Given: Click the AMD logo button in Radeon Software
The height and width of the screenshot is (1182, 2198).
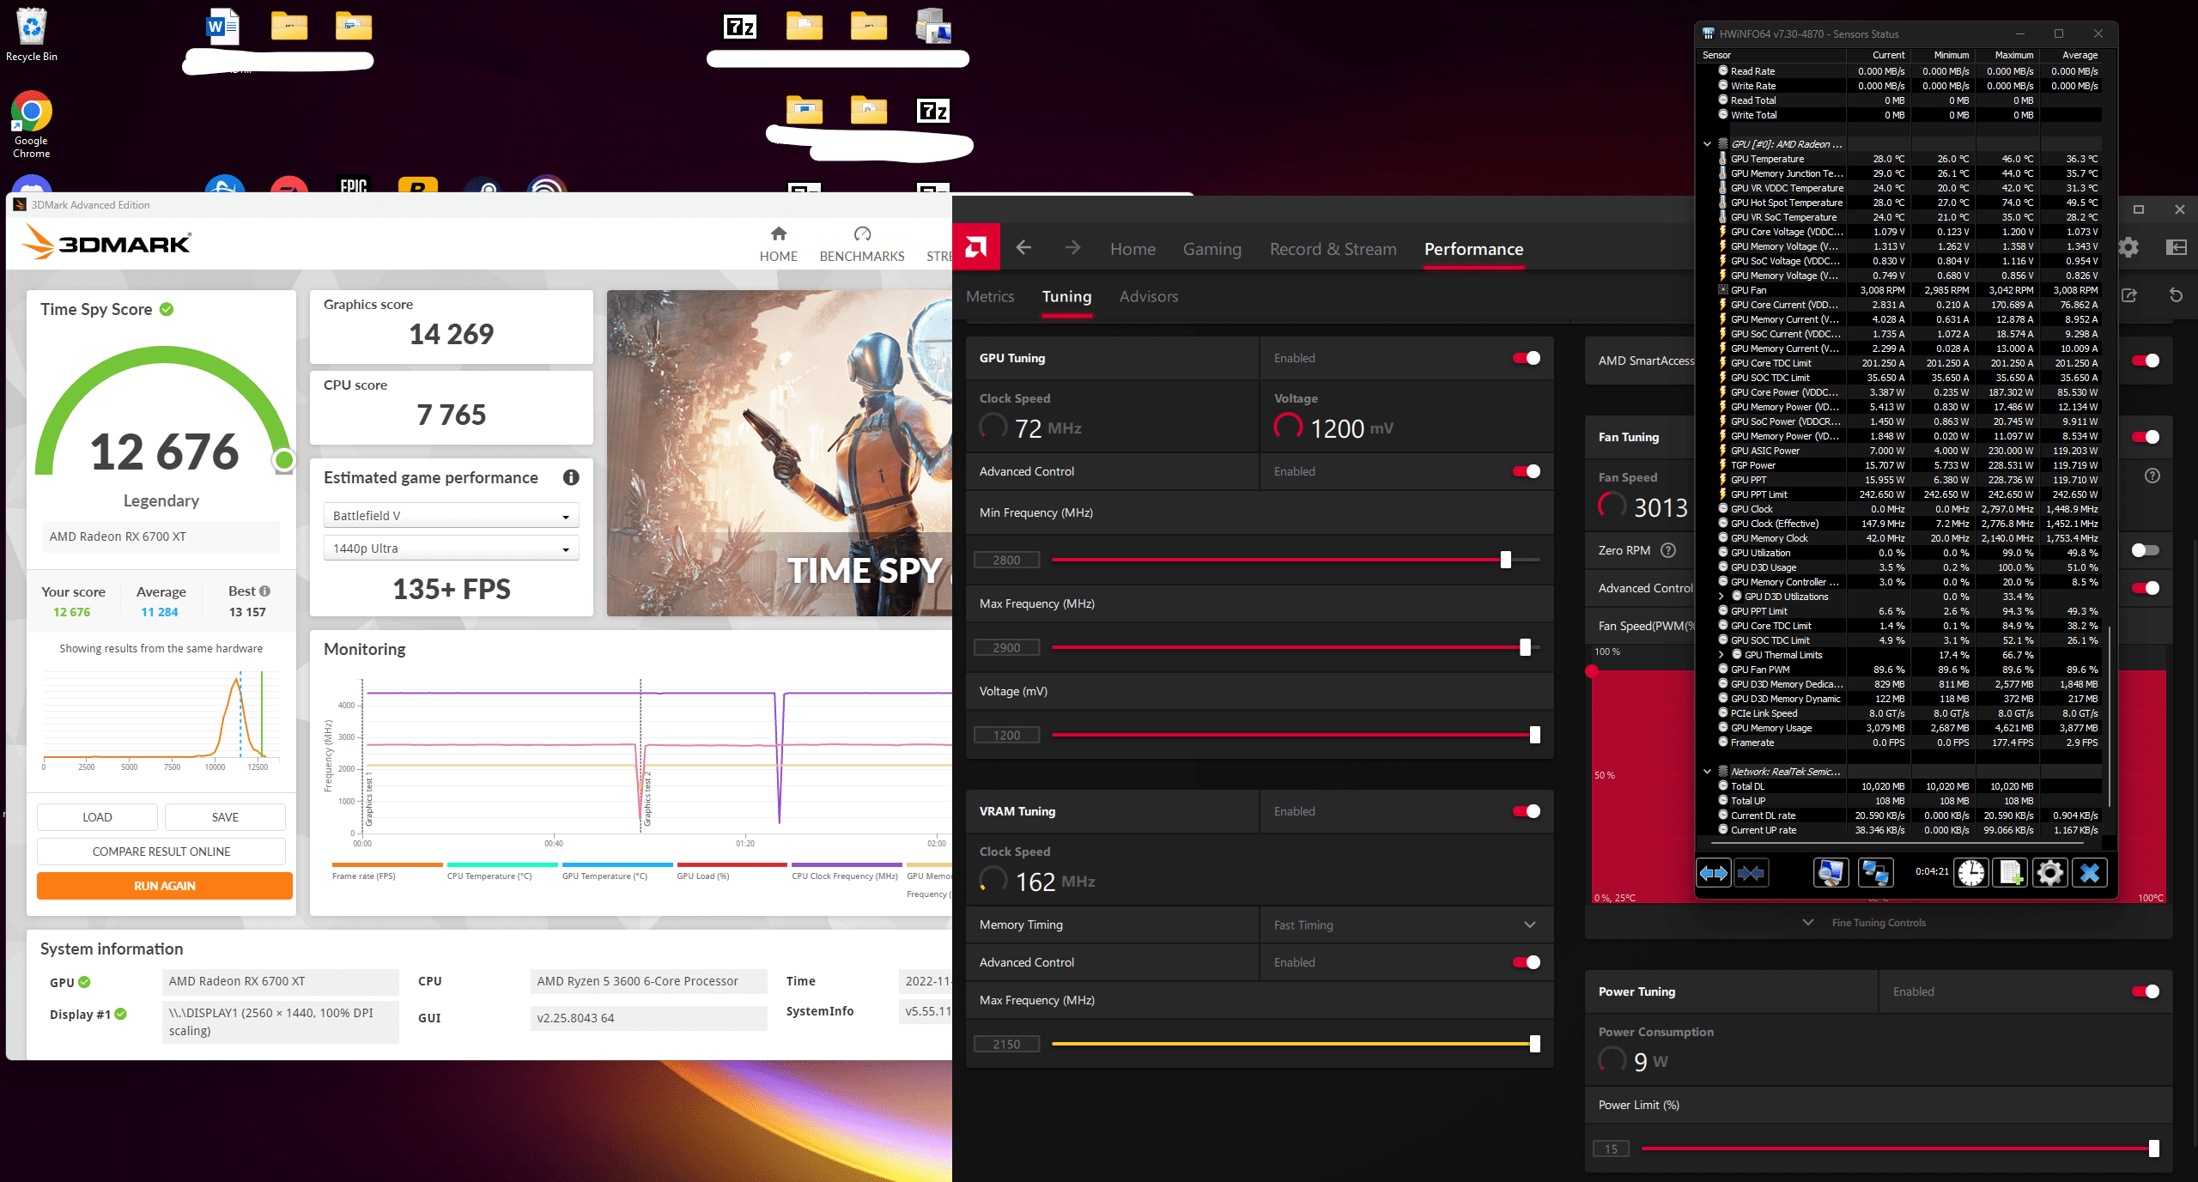Looking at the screenshot, I should tap(976, 248).
